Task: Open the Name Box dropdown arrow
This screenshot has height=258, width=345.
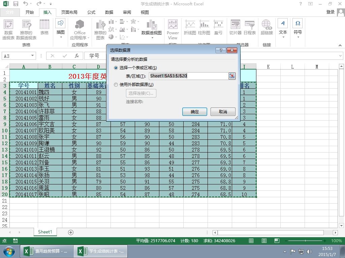Action: tap(32, 56)
